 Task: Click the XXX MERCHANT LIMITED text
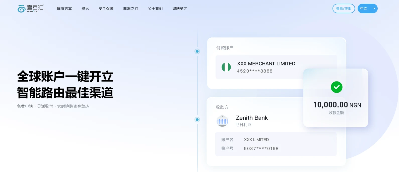(x=266, y=64)
